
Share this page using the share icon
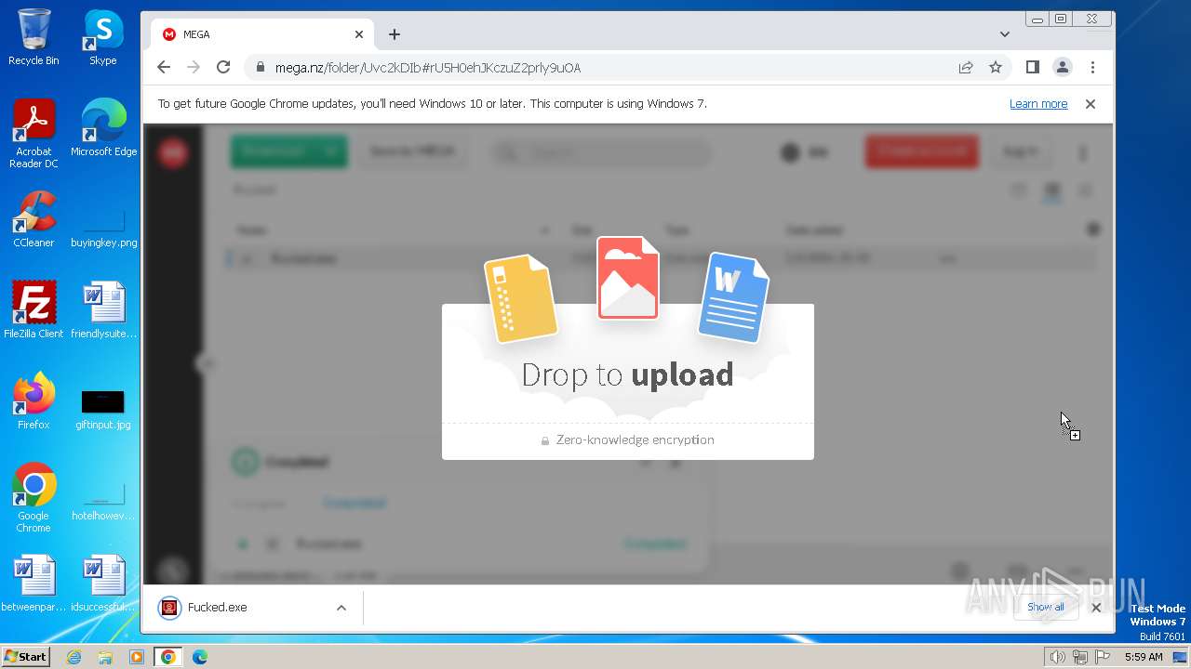point(966,67)
